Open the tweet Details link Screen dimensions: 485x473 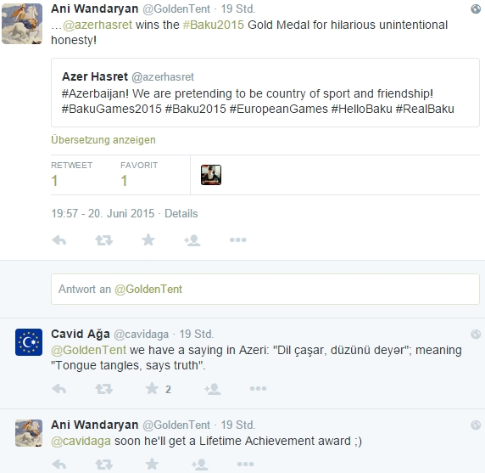181,213
